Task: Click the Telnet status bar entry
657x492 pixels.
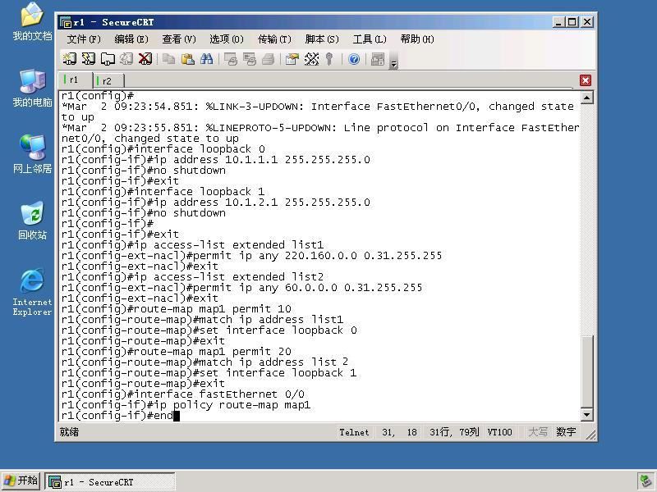Action: click(x=355, y=432)
